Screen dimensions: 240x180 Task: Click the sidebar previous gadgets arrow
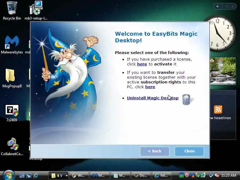pos(227,6)
